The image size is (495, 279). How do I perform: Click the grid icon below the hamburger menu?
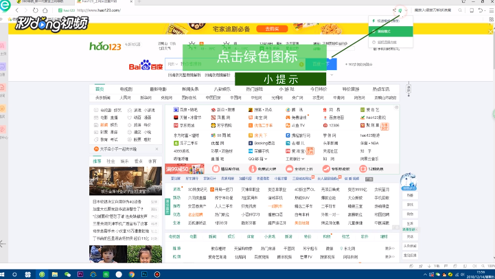click(x=492, y=19)
